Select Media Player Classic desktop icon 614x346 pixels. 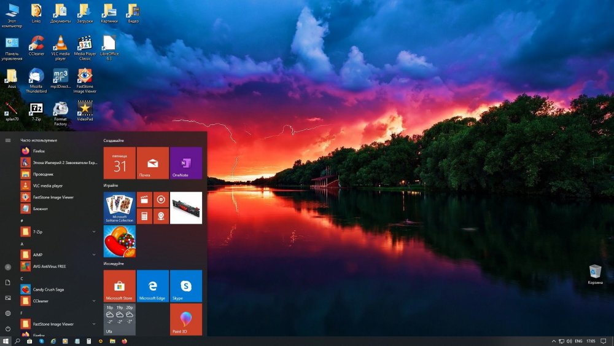coord(85,48)
